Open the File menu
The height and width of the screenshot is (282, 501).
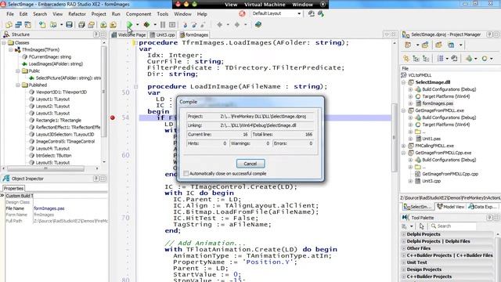(10, 14)
